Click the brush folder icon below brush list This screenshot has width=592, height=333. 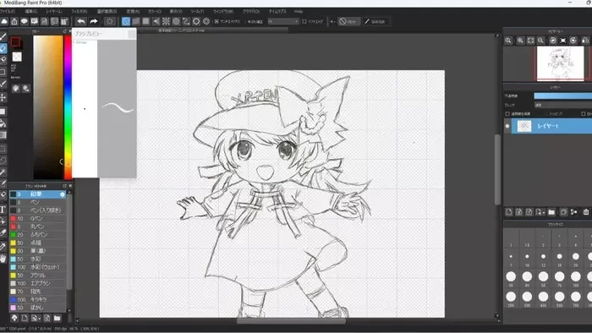(x=57, y=319)
